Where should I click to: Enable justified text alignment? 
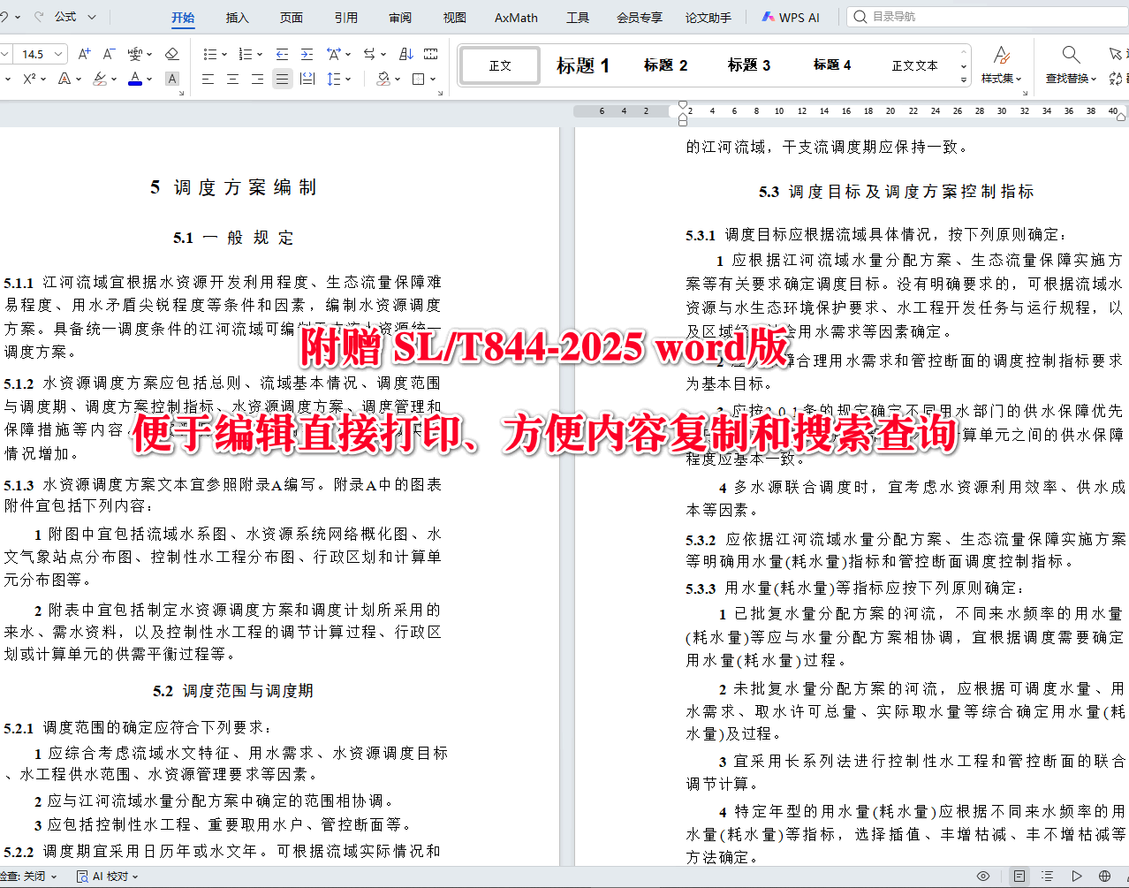coord(281,79)
